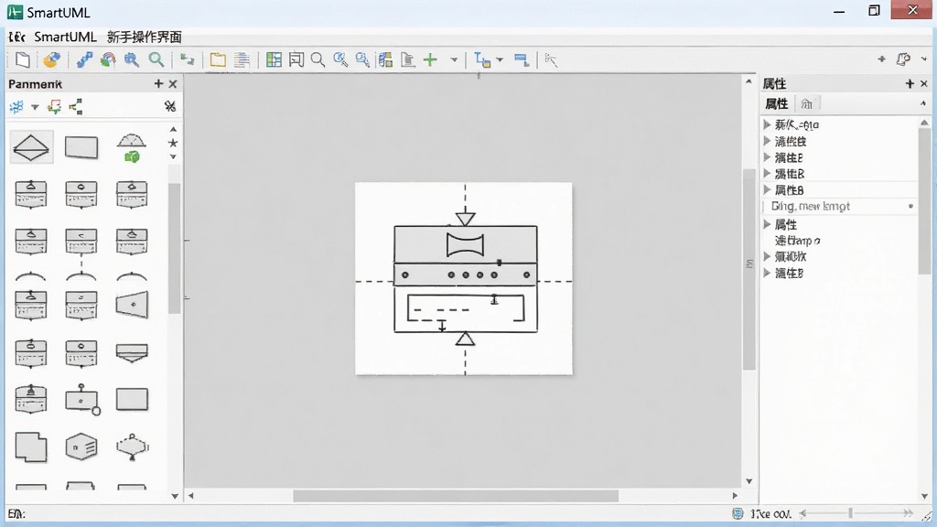Click the plus button in Panmenk panel header
Image resolution: width=937 pixels, height=527 pixels.
tap(158, 83)
